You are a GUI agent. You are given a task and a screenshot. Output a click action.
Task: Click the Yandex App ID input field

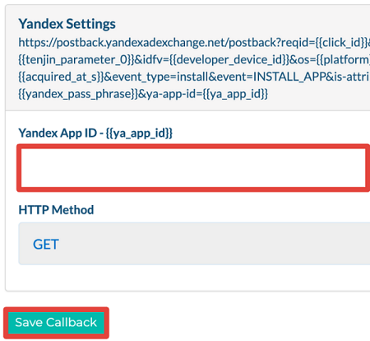pos(194,168)
